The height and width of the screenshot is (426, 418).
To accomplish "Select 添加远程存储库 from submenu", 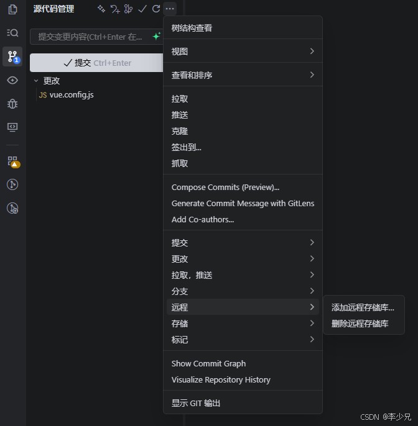I will pos(363,307).
